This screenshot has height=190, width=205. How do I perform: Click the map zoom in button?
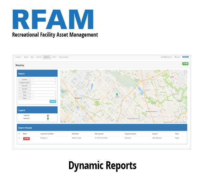(x=185, y=117)
